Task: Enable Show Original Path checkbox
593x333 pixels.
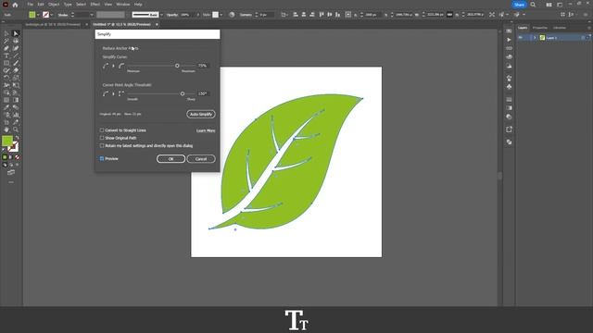Action: [102, 138]
